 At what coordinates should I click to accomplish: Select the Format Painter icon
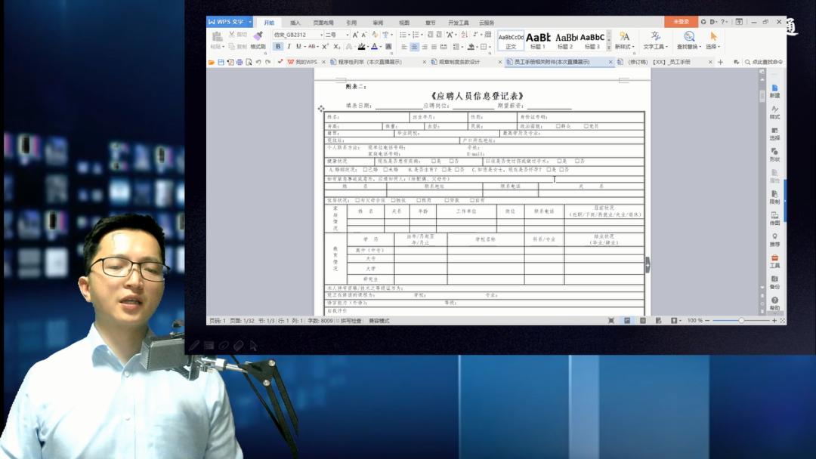[x=258, y=34]
